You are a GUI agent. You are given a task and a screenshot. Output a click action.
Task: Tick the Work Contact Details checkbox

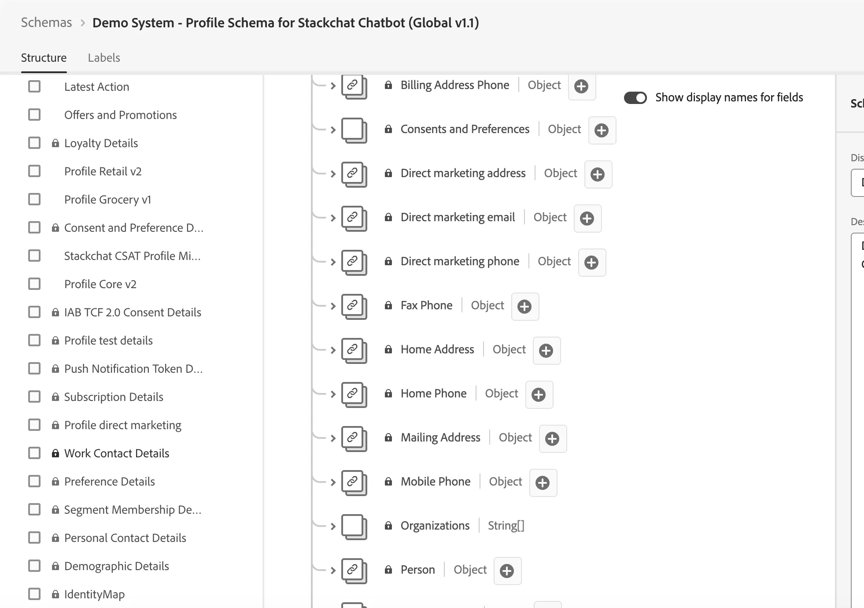pos(34,453)
